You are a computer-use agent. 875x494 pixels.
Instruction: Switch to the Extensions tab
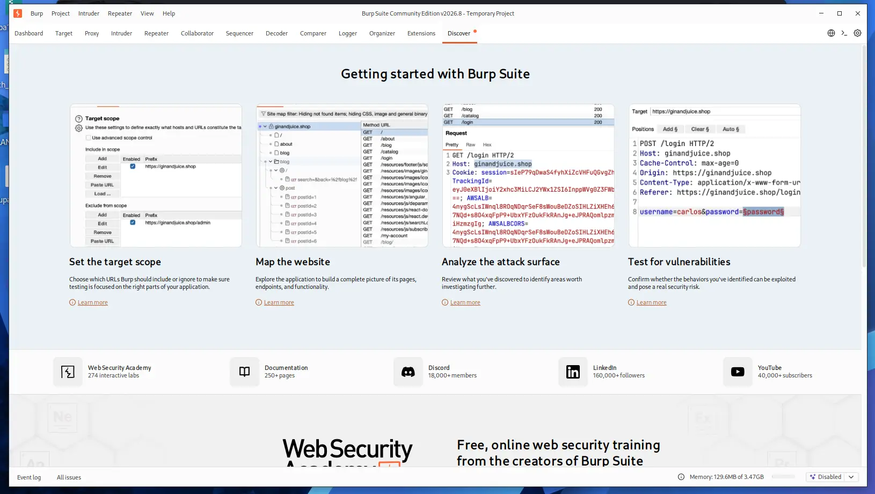click(x=421, y=33)
